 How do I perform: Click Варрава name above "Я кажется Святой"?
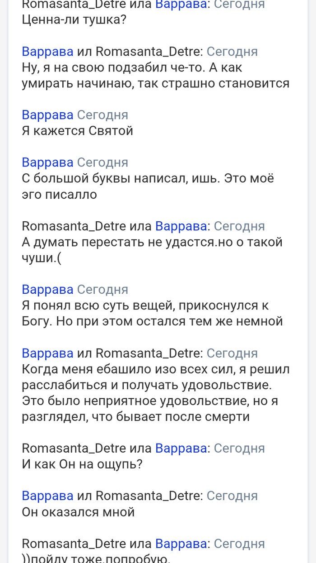(47, 115)
